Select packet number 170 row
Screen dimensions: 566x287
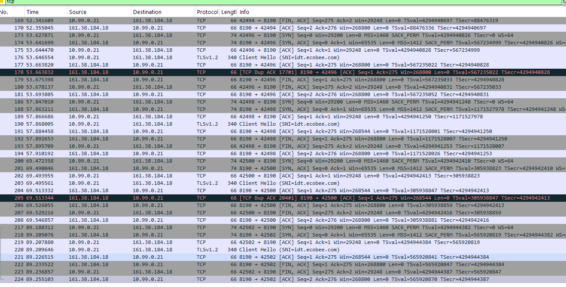tap(283, 28)
